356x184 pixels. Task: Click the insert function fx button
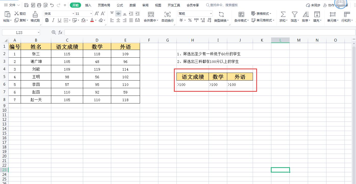(60, 32)
